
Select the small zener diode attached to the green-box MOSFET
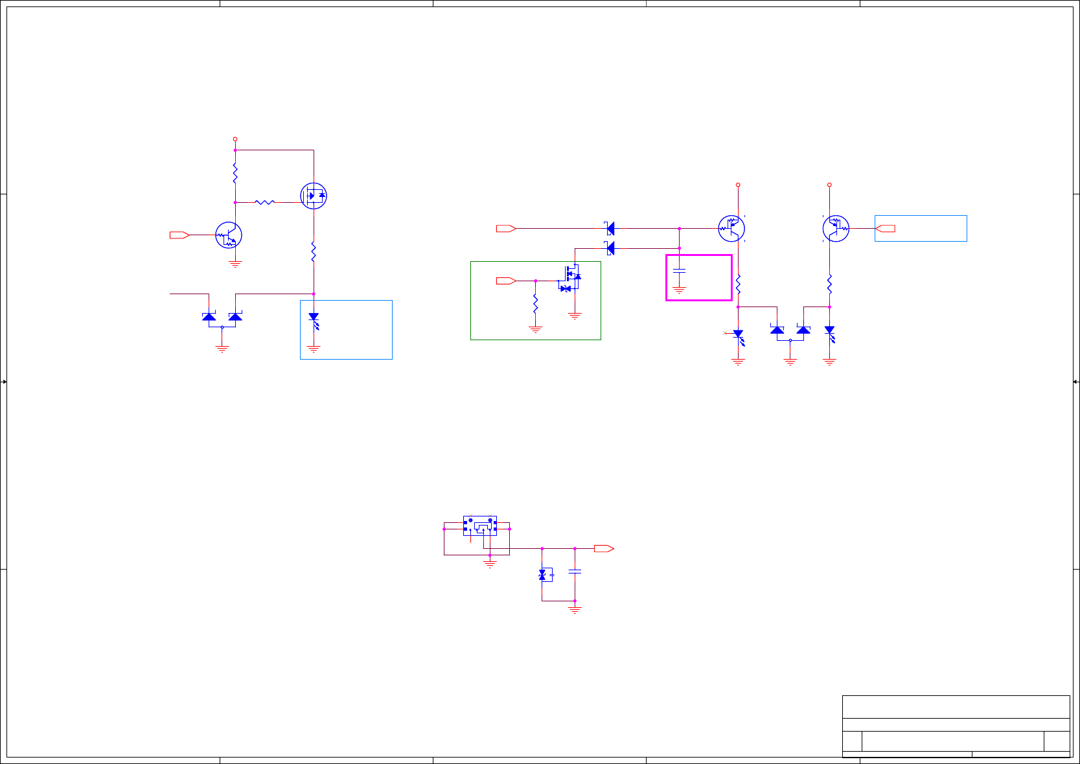tap(565, 288)
